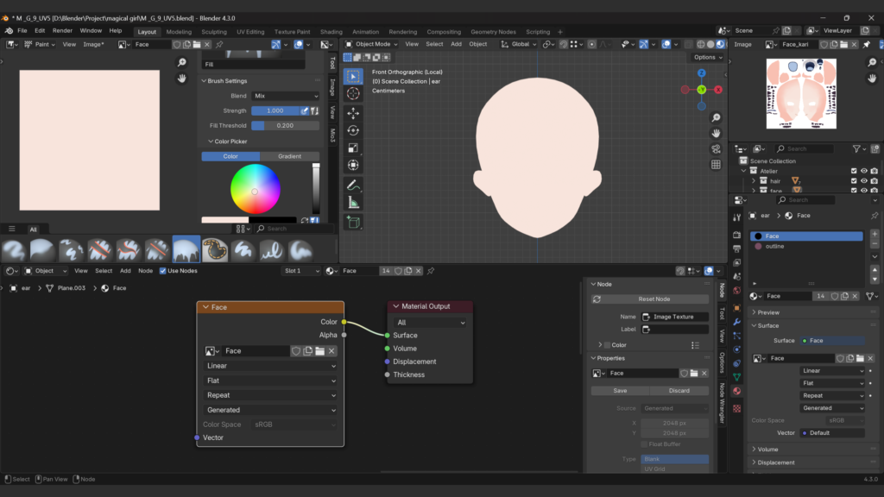Image resolution: width=884 pixels, height=497 pixels.
Task: Toggle camera view in the 3D viewport
Action: 716,149
